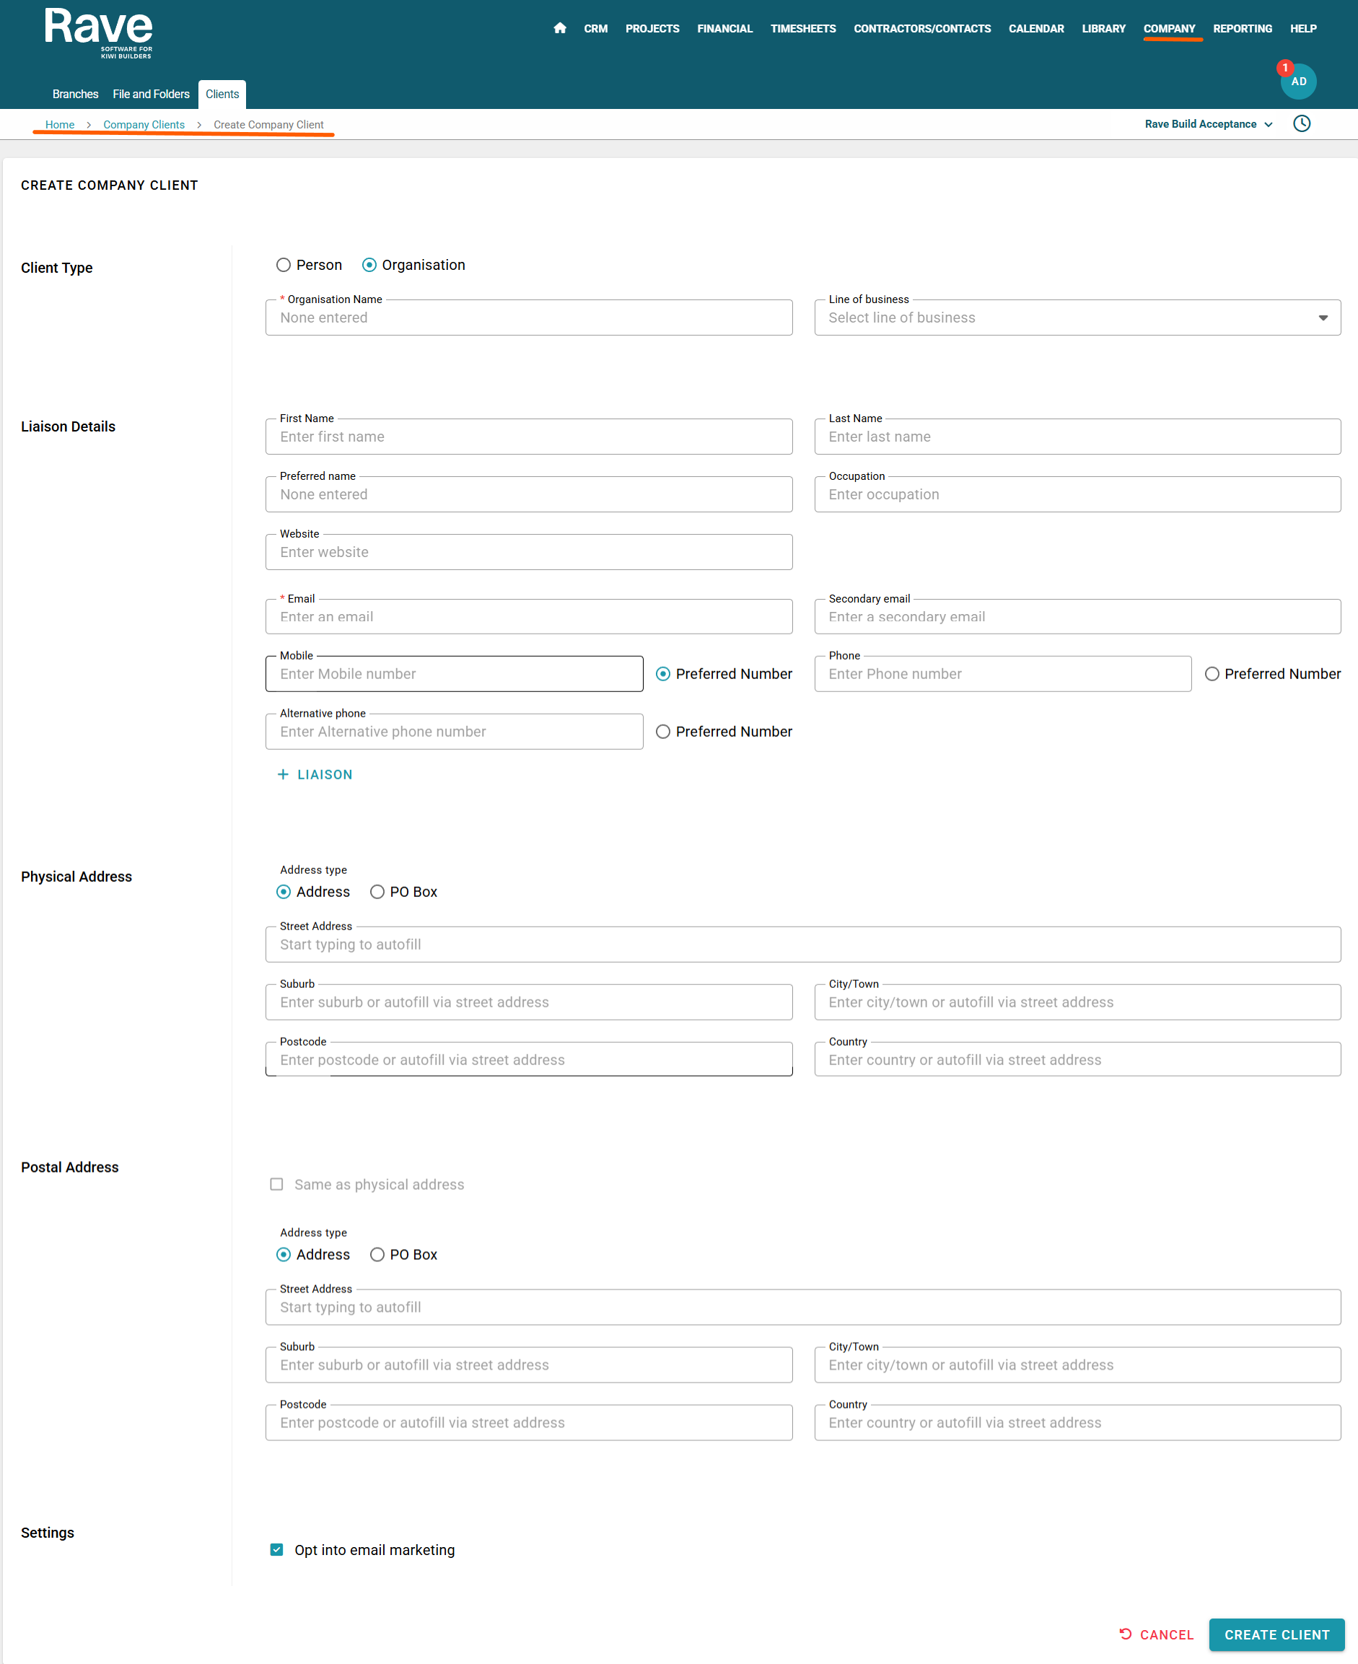Click the home icon in navigation bar
The height and width of the screenshot is (1664, 1358).
pos(559,28)
